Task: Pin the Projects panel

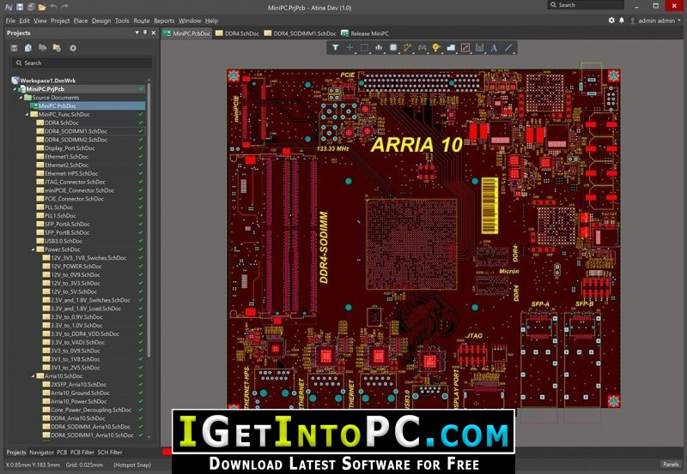Action: pos(145,33)
